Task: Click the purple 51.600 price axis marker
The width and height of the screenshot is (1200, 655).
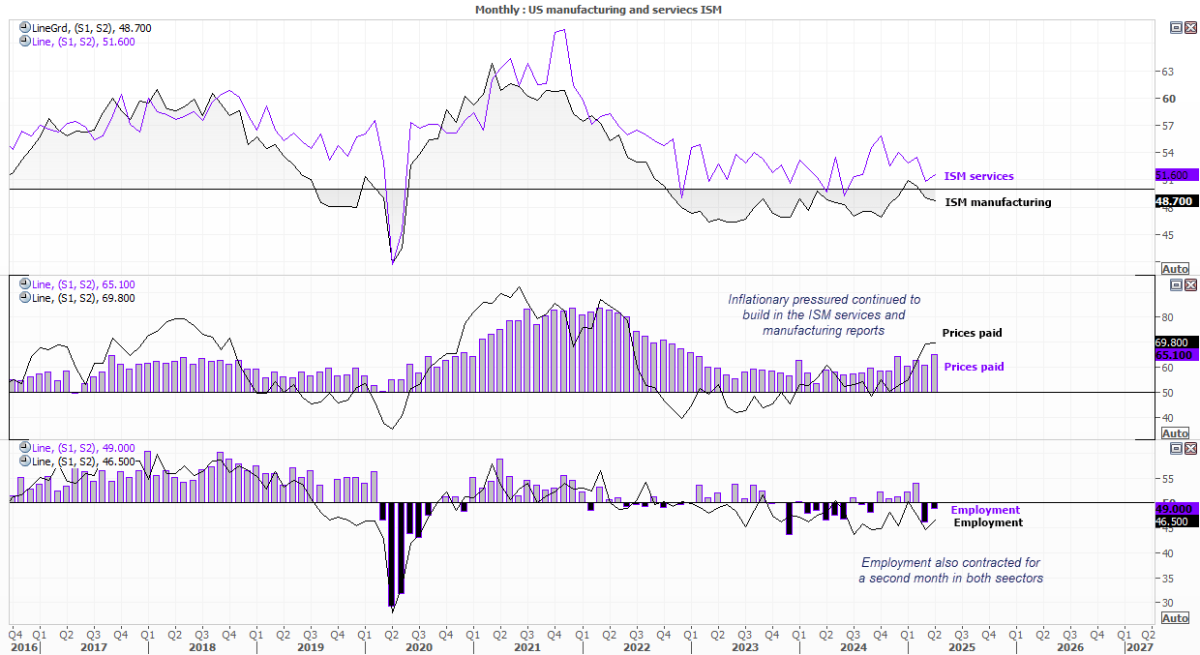Action: (1176, 175)
